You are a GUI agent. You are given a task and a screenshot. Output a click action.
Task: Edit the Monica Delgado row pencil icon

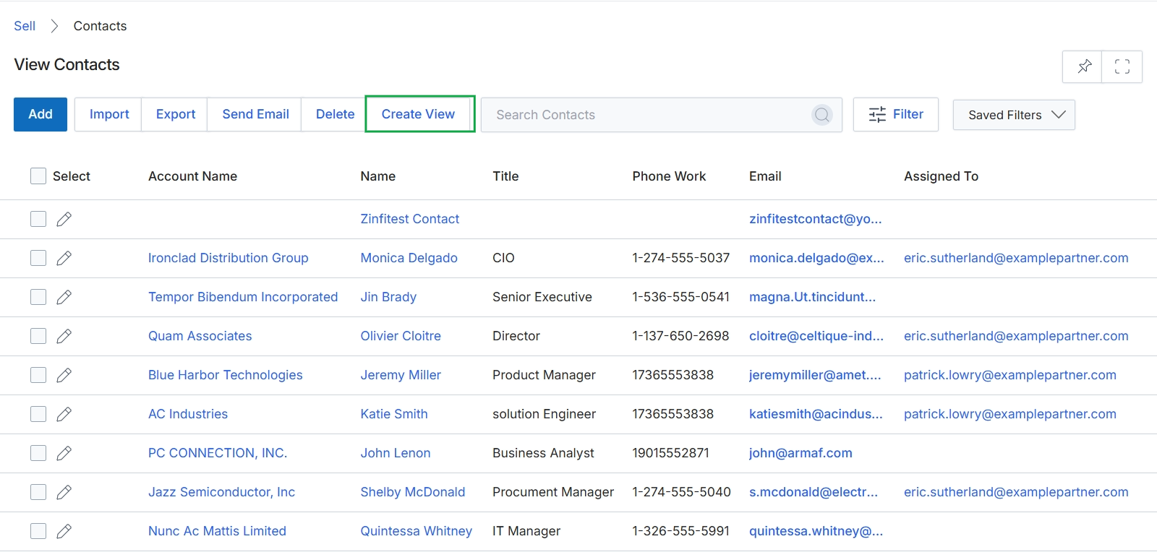(x=64, y=258)
